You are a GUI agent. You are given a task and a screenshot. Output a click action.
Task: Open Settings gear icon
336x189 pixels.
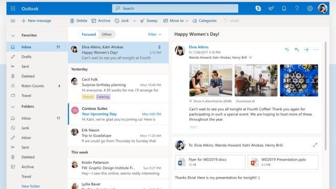[310, 8]
